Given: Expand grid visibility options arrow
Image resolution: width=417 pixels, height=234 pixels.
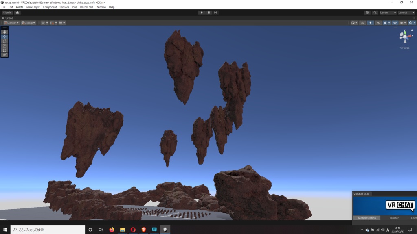Looking at the screenshot, I should click(47, 23).
